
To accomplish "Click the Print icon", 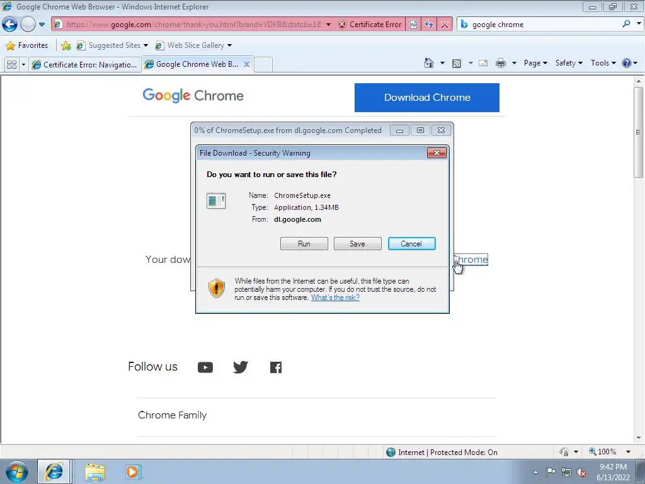I will (501, 63).
